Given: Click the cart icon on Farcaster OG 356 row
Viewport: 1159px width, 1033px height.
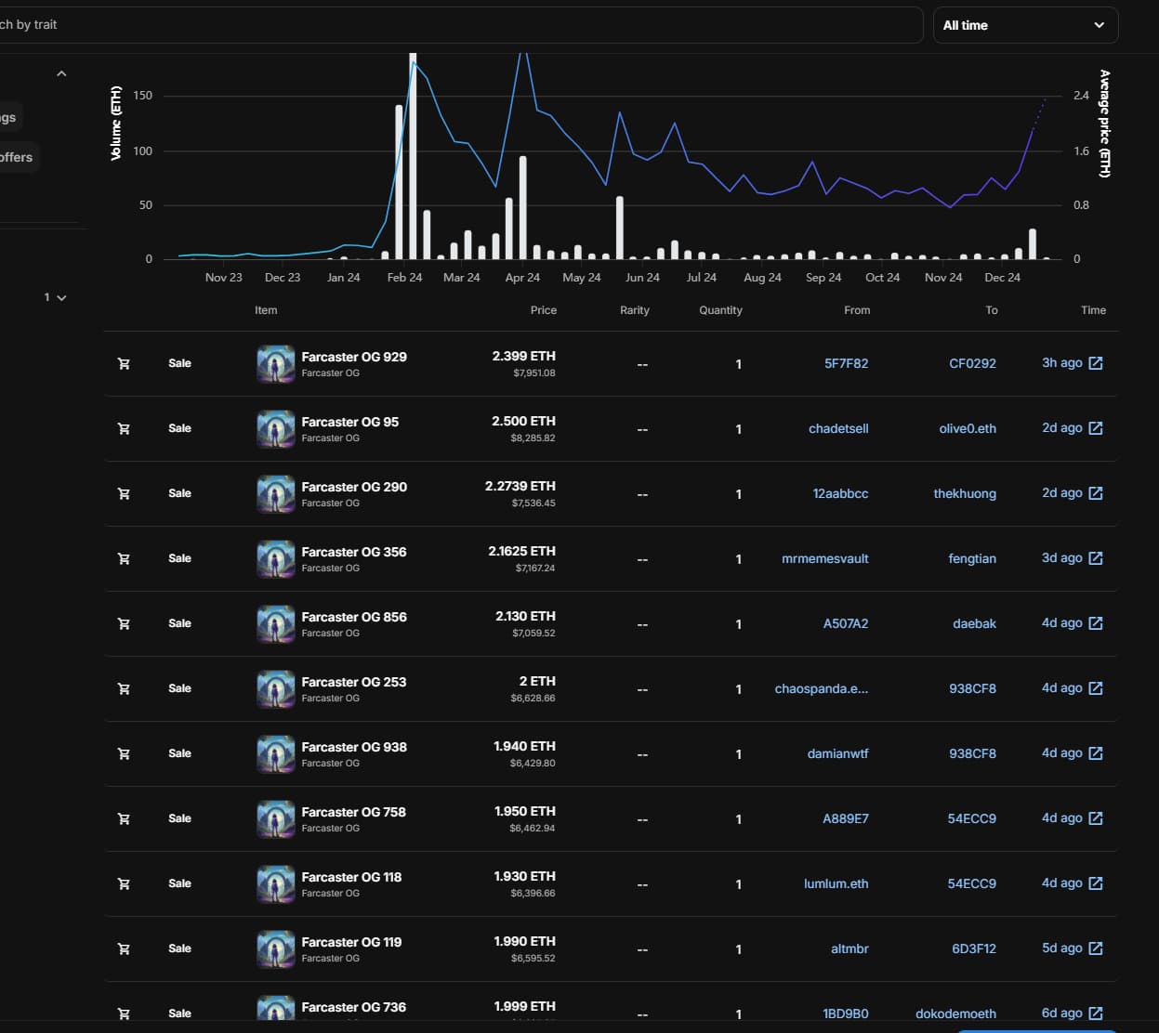Looking at the screenshot, I should tap(124, 558).
